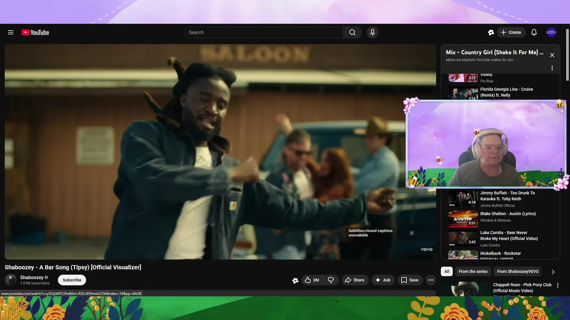
Task: Open Mix playlist options (three dots)
Action: click(552, 68)
